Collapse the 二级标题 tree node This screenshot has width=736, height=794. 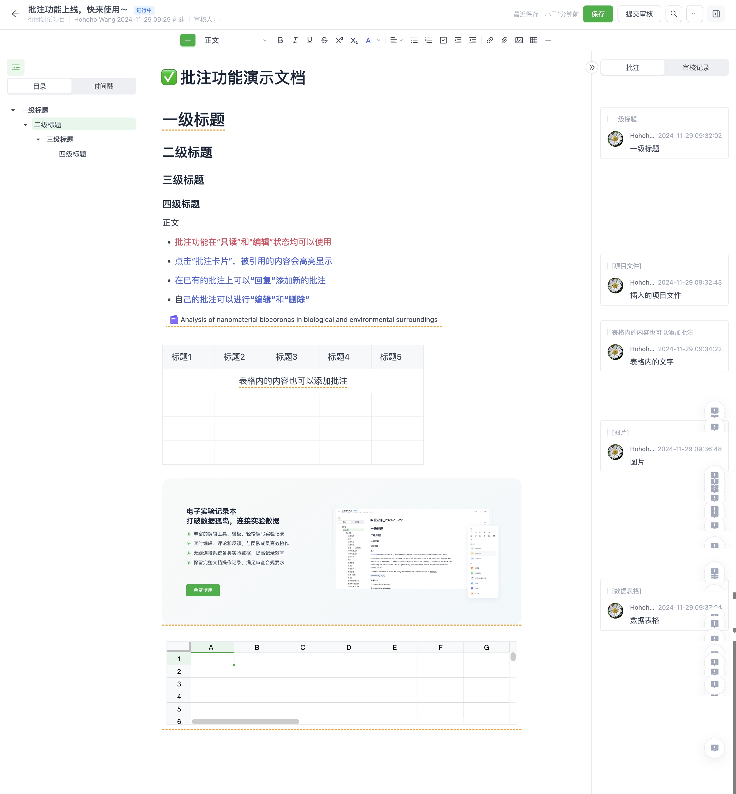tap(26, 125)
